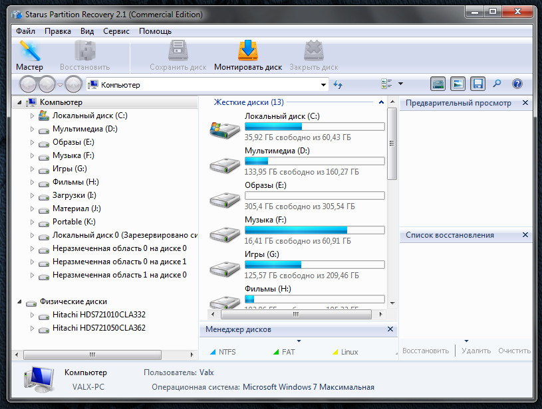Open the address bar dropdown
Screen dimensions: 542x409
click(323, 85)
